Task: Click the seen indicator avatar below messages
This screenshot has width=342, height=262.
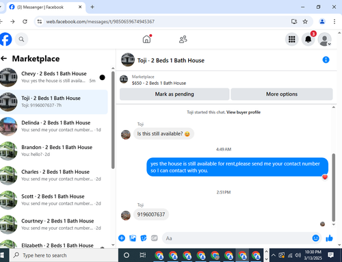Action: pyautogui.click(x=322, y=224)
